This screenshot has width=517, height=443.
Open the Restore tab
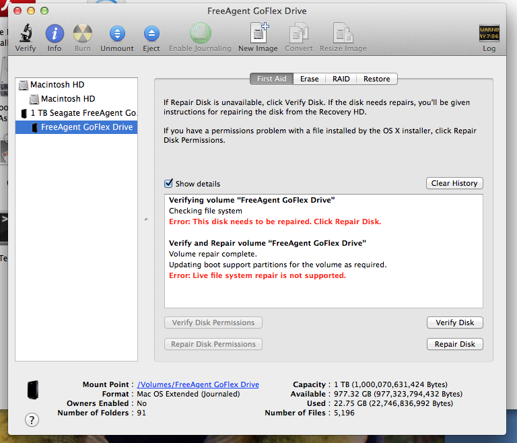click(376, 79)
